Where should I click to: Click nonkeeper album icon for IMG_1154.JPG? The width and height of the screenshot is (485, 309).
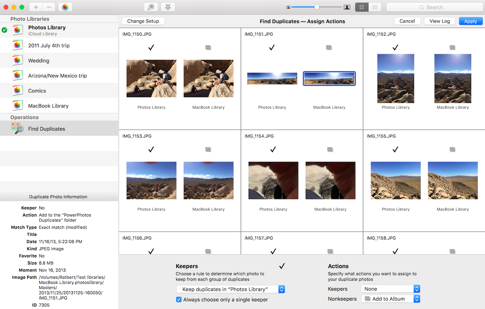330,150
